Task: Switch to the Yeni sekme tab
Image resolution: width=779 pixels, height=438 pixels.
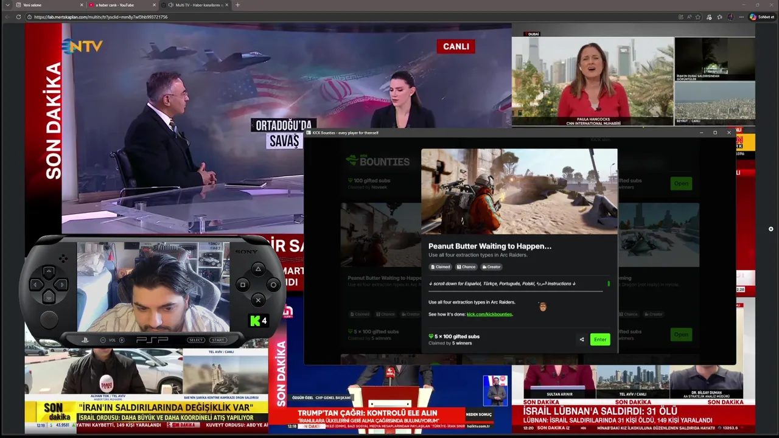Action: (x=47, y=5)
